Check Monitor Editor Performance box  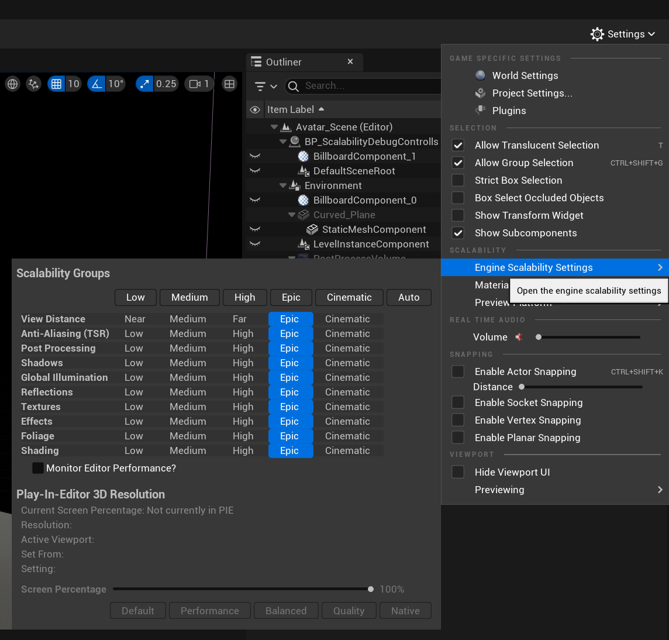point(38,469)
